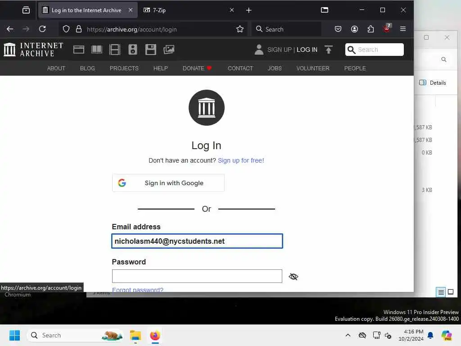
Task: Click user avatar icon in Archive header
Action: tap(259, 50)
